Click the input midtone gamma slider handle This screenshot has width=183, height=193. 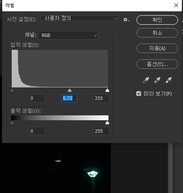pos(70,90)
